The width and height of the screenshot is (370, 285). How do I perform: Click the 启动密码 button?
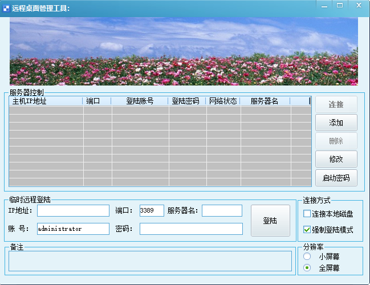coord(336,178)
